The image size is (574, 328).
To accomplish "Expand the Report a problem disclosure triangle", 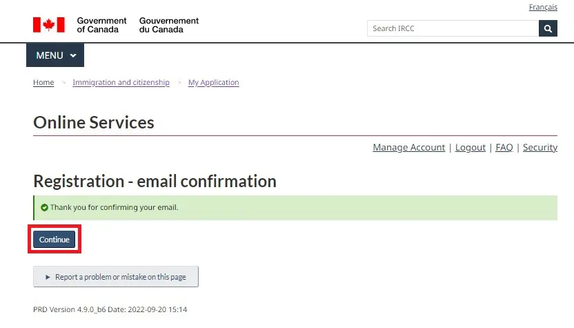I will pos(48,277).
